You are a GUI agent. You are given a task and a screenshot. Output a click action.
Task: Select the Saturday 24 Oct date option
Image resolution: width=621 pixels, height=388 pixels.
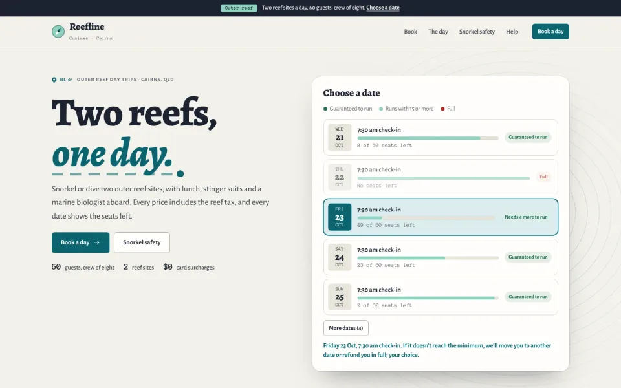coord(441,257)
